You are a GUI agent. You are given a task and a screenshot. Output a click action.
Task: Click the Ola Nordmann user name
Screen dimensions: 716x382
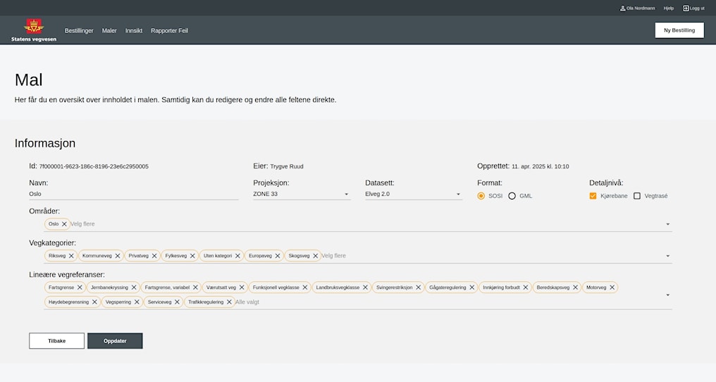(641, 8)
